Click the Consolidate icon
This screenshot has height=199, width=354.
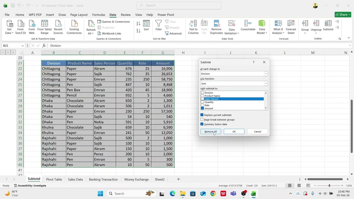[248, 25]
